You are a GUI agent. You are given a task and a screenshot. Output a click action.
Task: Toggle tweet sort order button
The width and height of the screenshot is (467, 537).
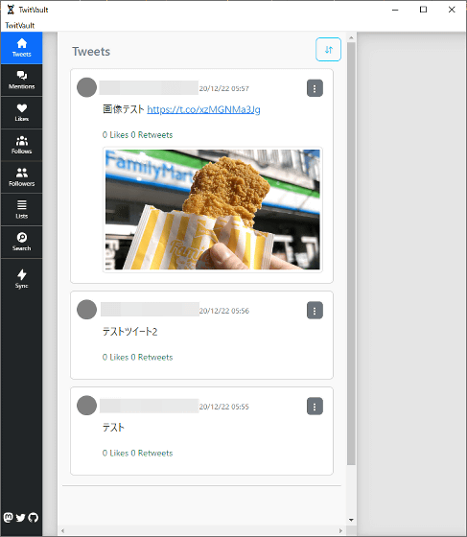coord(328,50)
